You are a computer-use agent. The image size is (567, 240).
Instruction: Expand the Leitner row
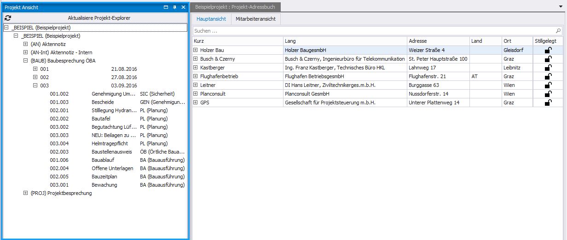(196, 85)
